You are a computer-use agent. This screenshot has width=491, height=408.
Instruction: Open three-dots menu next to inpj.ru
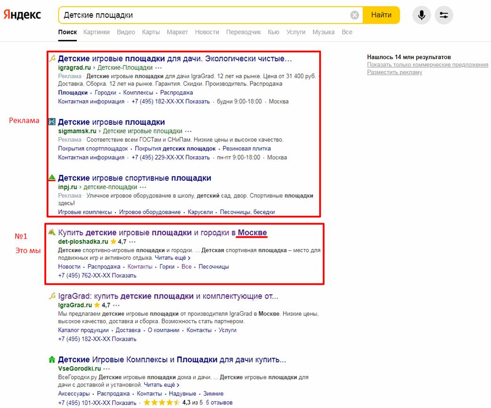144,187
